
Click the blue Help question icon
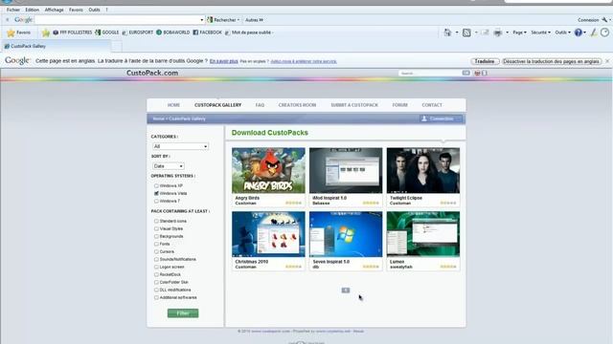tap(579, 32)
